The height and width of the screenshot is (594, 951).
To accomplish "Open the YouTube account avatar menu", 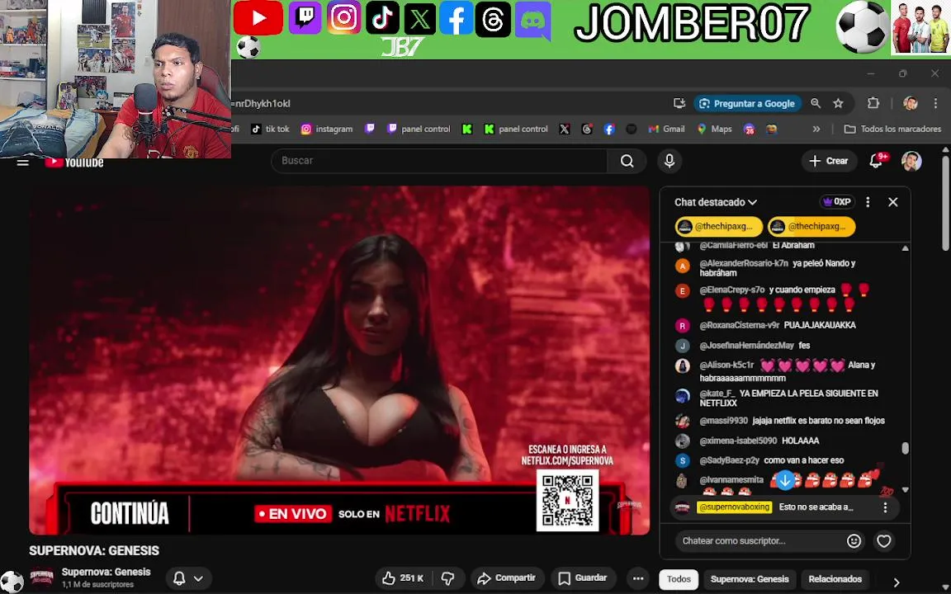I will [x=911, y=161].
